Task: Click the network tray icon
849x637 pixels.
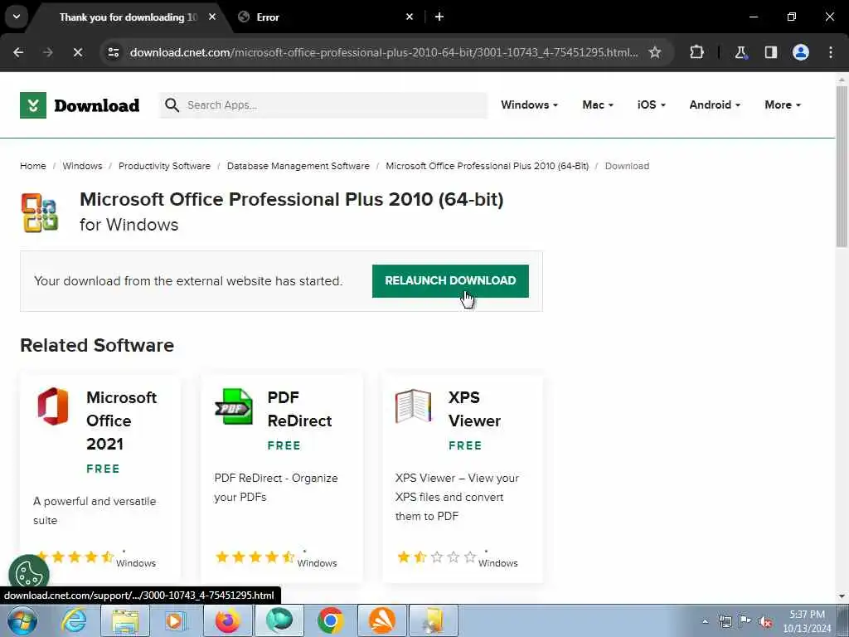Action: tap(725, 622)
